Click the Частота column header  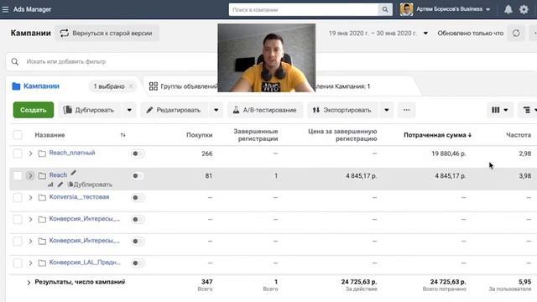(x=519, y=135)
